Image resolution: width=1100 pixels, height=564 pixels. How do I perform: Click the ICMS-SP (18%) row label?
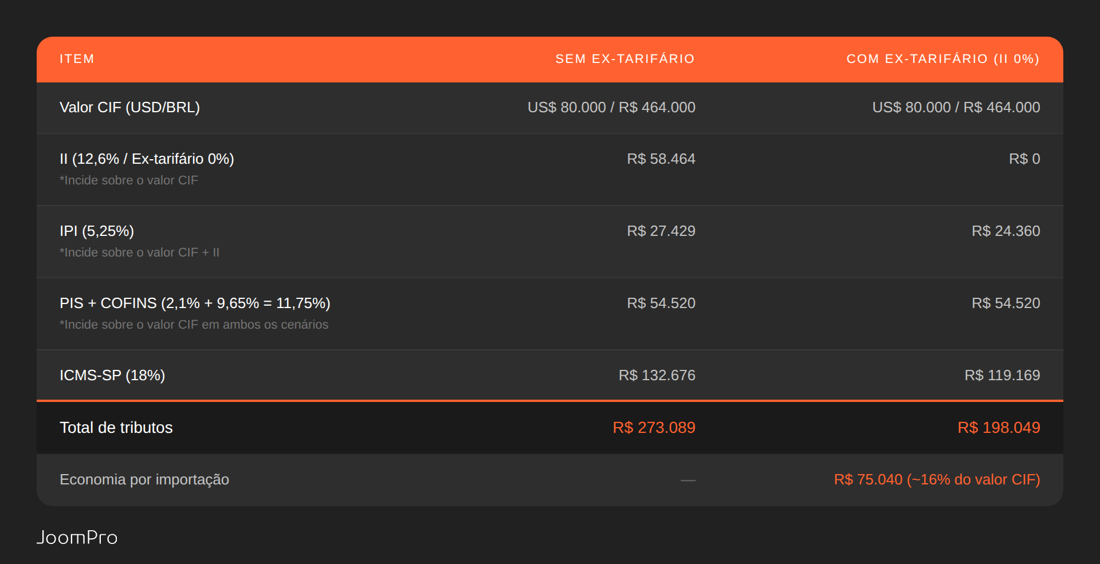point(112,376)
